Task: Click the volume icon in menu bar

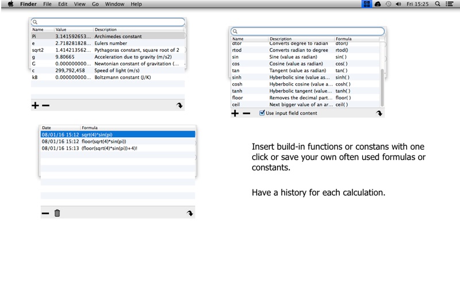Action: [398, 4]
